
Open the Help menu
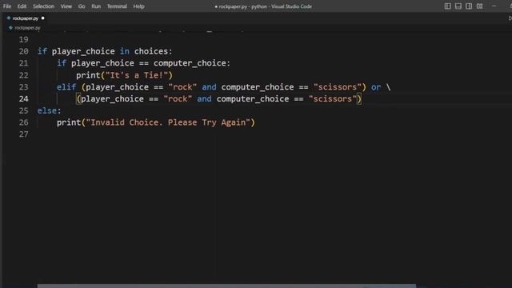click(138, 6)
